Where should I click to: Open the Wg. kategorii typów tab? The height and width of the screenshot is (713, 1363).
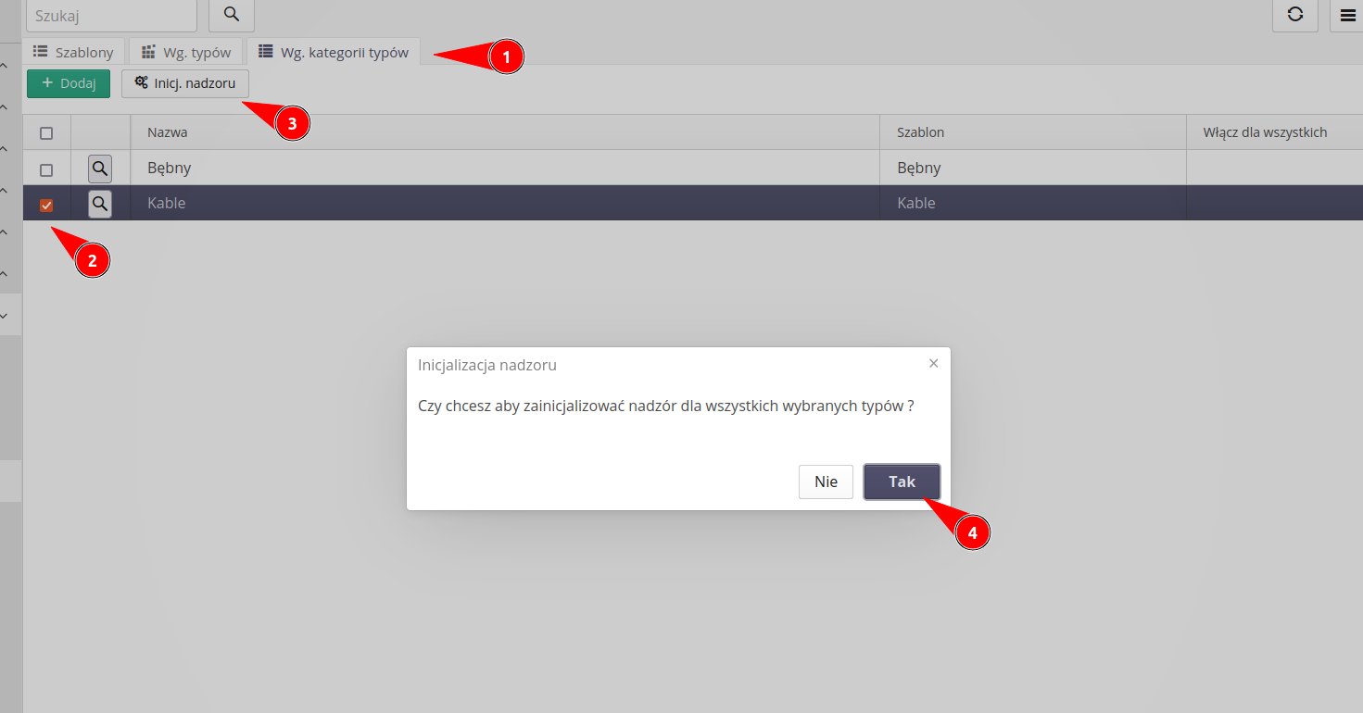click(334, 52)
